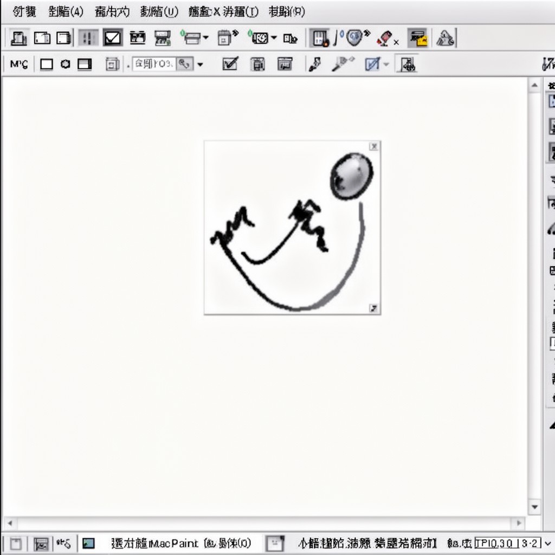Click the blue edit-box pencil icon
Image resolution: width=555 pixels, height=555 pixels.
coord(372,64)
